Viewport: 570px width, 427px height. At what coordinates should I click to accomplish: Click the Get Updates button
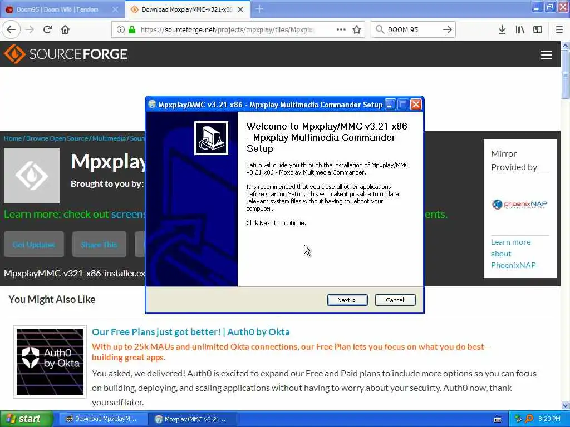[x=34, y=245]
